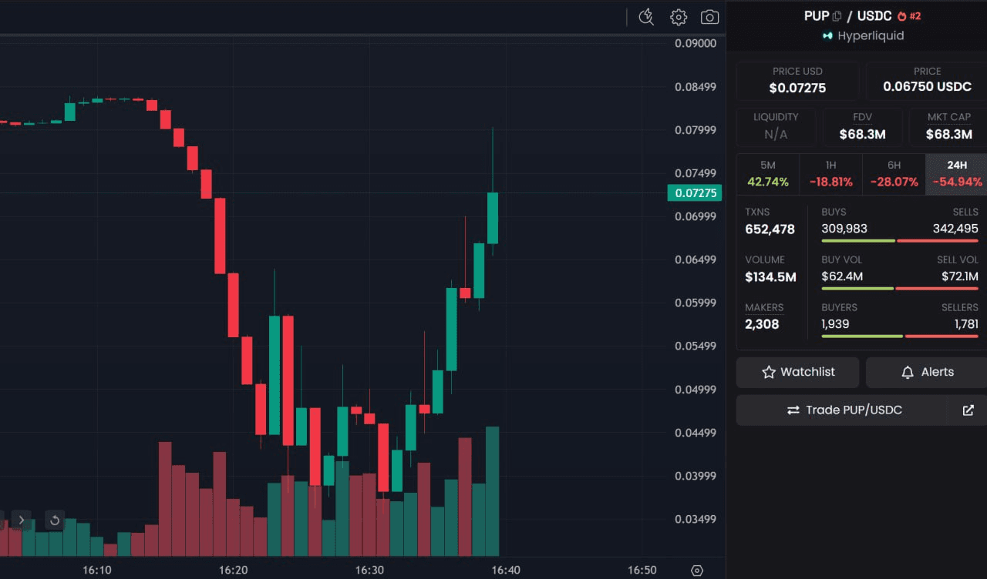The width and height of the screenshot is (987, 579).
Task: Click the 16:30 time axis label
Action: tap(369, 571)
